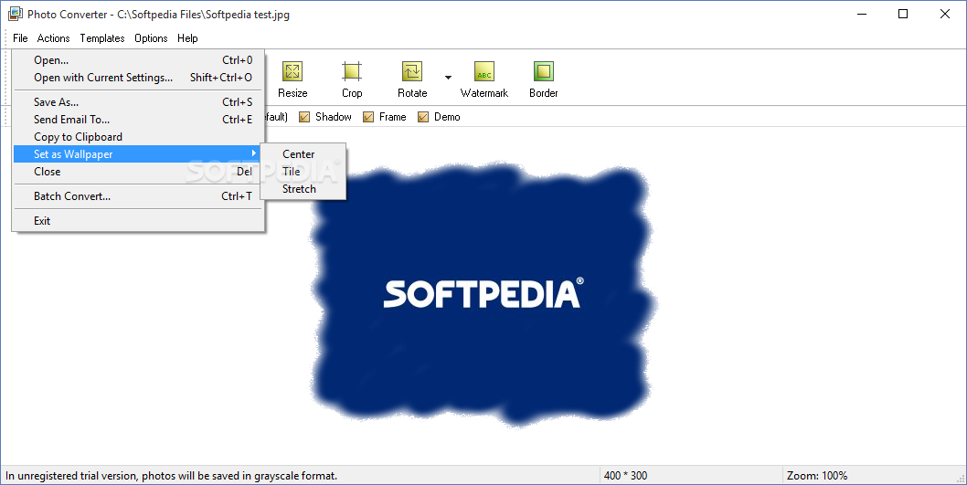Select Center wallpaper option
Image resolution: width=967 pixels, height=485 pixels.
pyautogui.click(x=303, y=154)
